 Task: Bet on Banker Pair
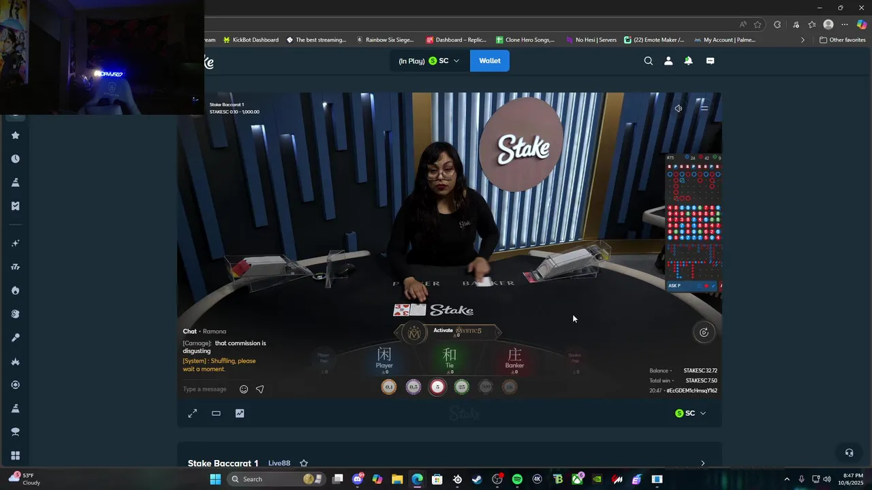[x=575, y=360]
